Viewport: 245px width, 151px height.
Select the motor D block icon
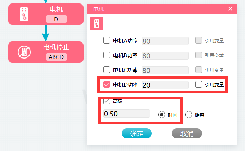[24, 14]
